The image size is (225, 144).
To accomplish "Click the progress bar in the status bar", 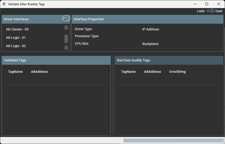I will [x=173, y=140].
